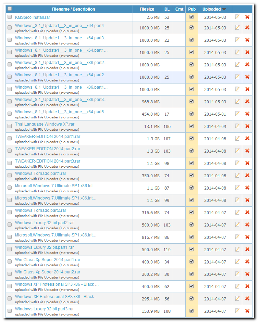Edit the Windows 8.1 x64.part5 entry

click(237, 114)
